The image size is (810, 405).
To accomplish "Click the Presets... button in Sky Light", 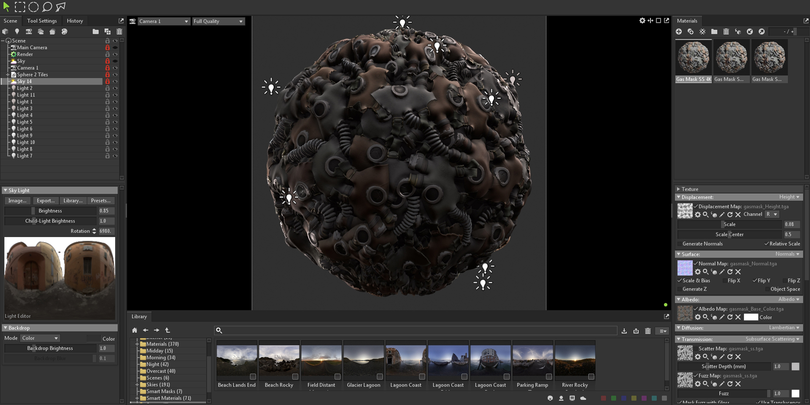I will (100, 200).
